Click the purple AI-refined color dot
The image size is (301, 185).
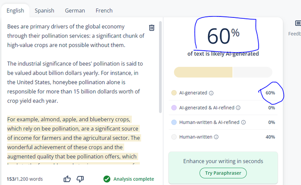point(174,108)
